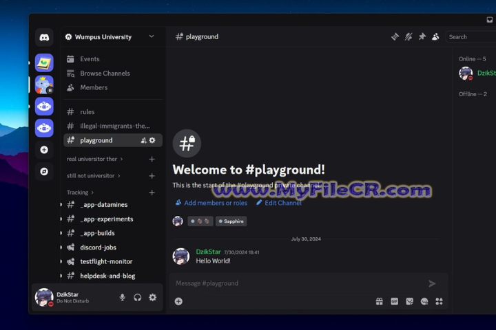This screenshot has height=330, width=496.
Task: Click the Add a Server plus icon
Action: click(44, 150)
